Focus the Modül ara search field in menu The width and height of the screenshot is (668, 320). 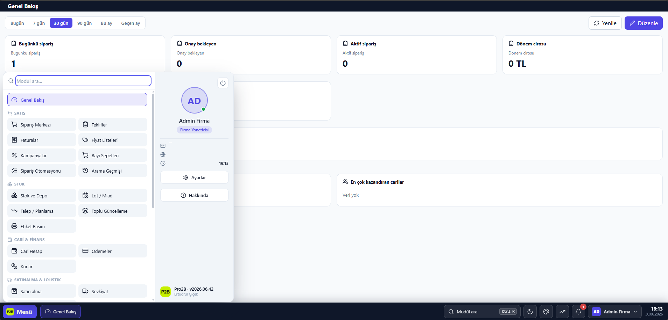(83, 81)
